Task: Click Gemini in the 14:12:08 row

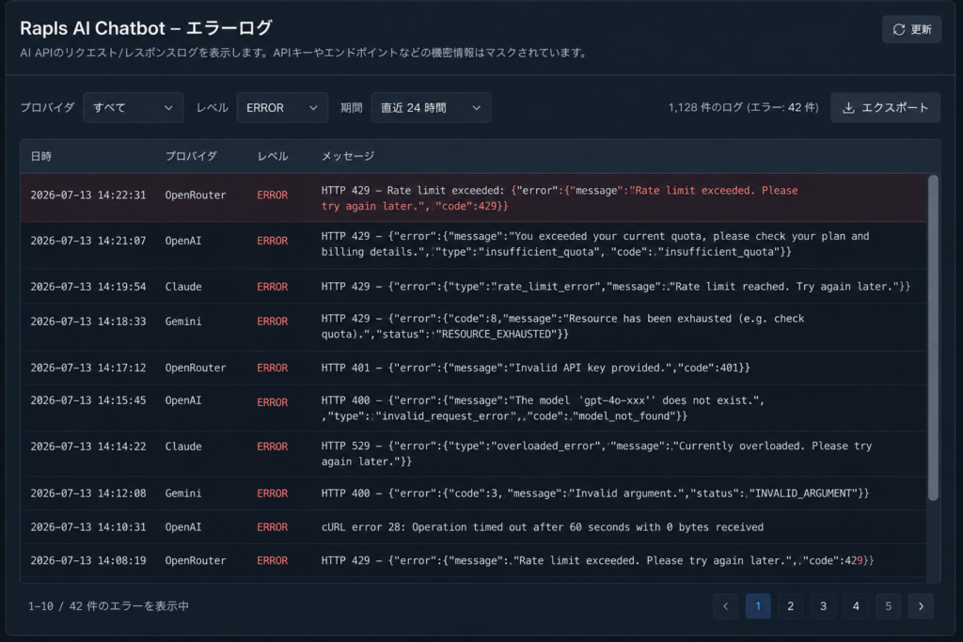Action: click(x=183, y=493)
